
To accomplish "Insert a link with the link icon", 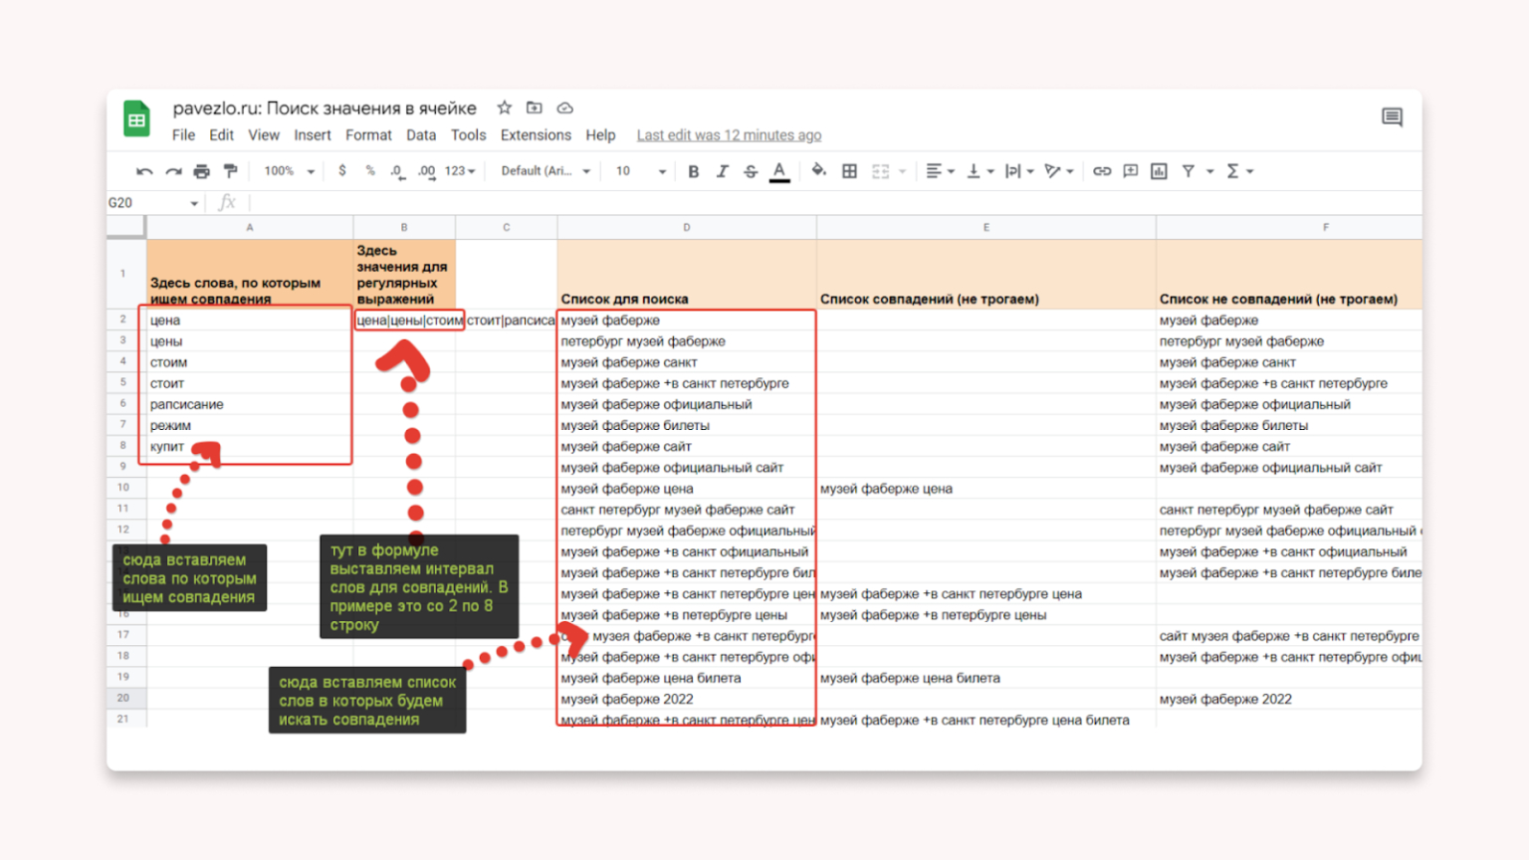I will (1102, 171).
